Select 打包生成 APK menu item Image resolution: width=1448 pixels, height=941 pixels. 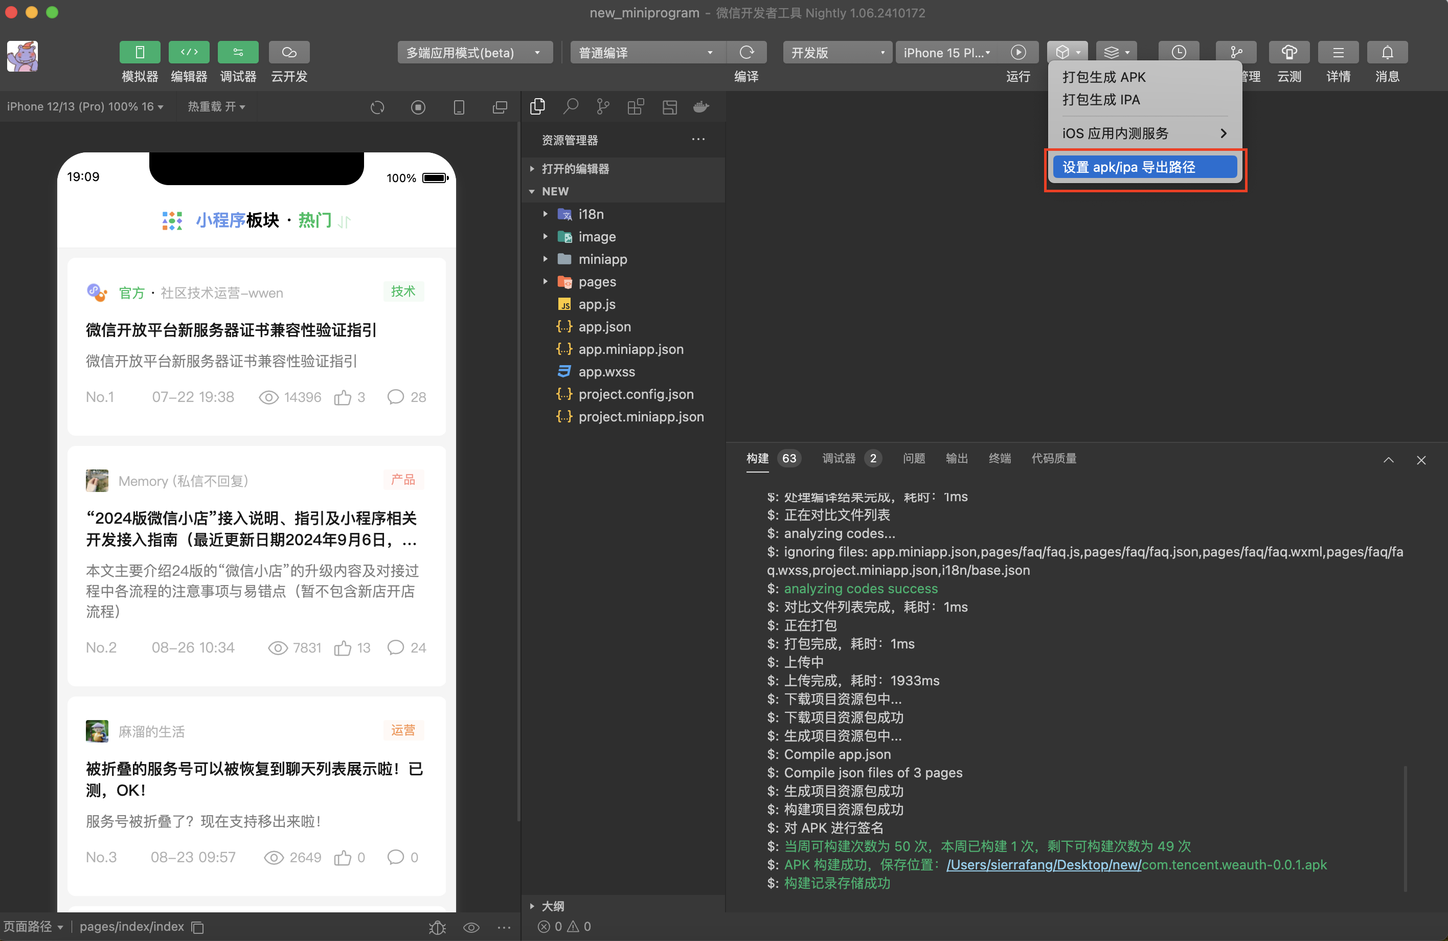1144,77
